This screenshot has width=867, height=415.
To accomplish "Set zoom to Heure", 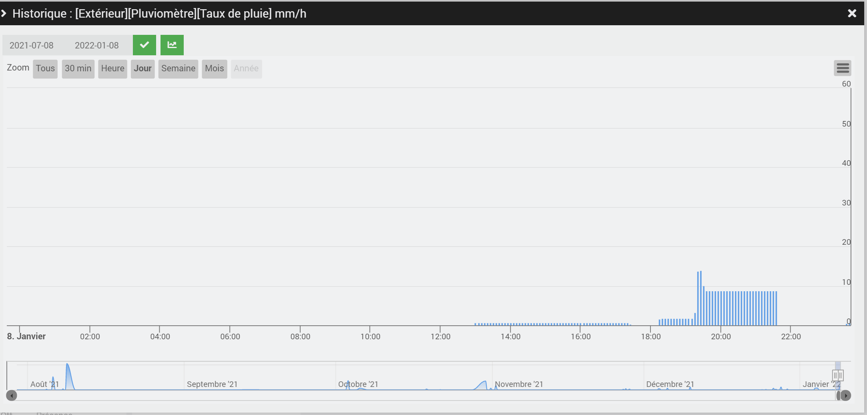I will (112, 68).
